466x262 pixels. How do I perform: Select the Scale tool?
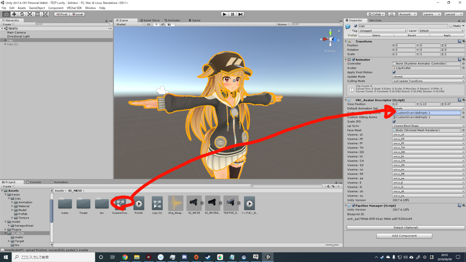pyautogui.click(x=30, y=14)
